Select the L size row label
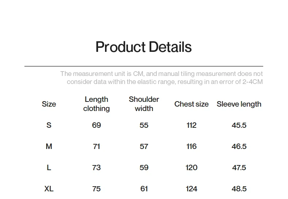This screenshot has width=288, height=199. click(49, 168)
